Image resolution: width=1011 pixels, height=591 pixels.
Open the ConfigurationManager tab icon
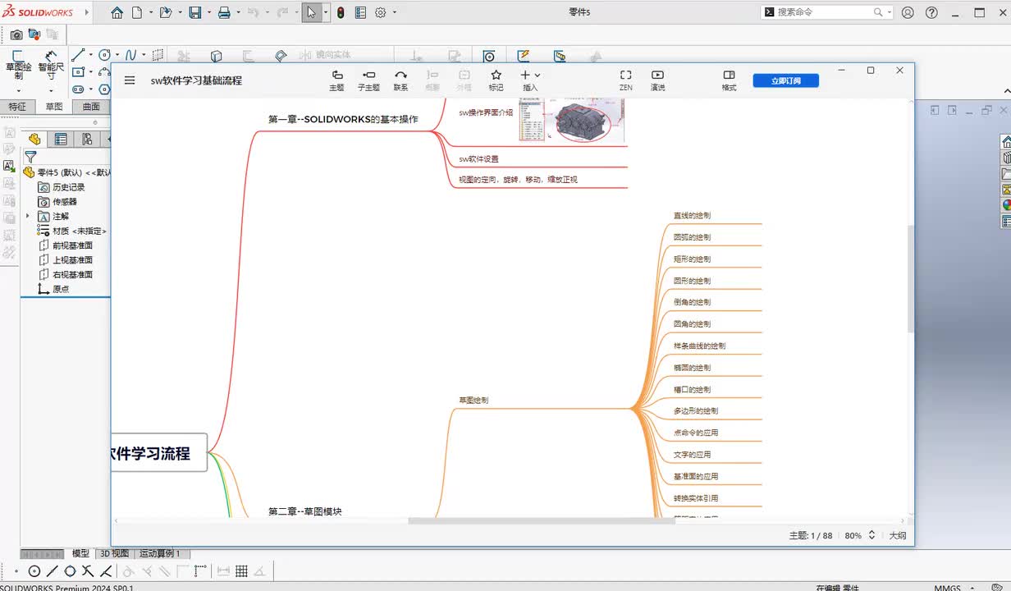tap(87, 140)
